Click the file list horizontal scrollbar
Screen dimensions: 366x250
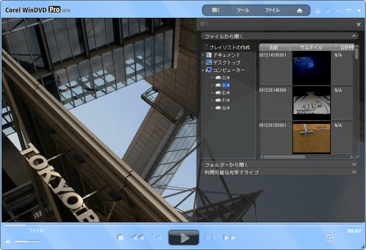284,157
